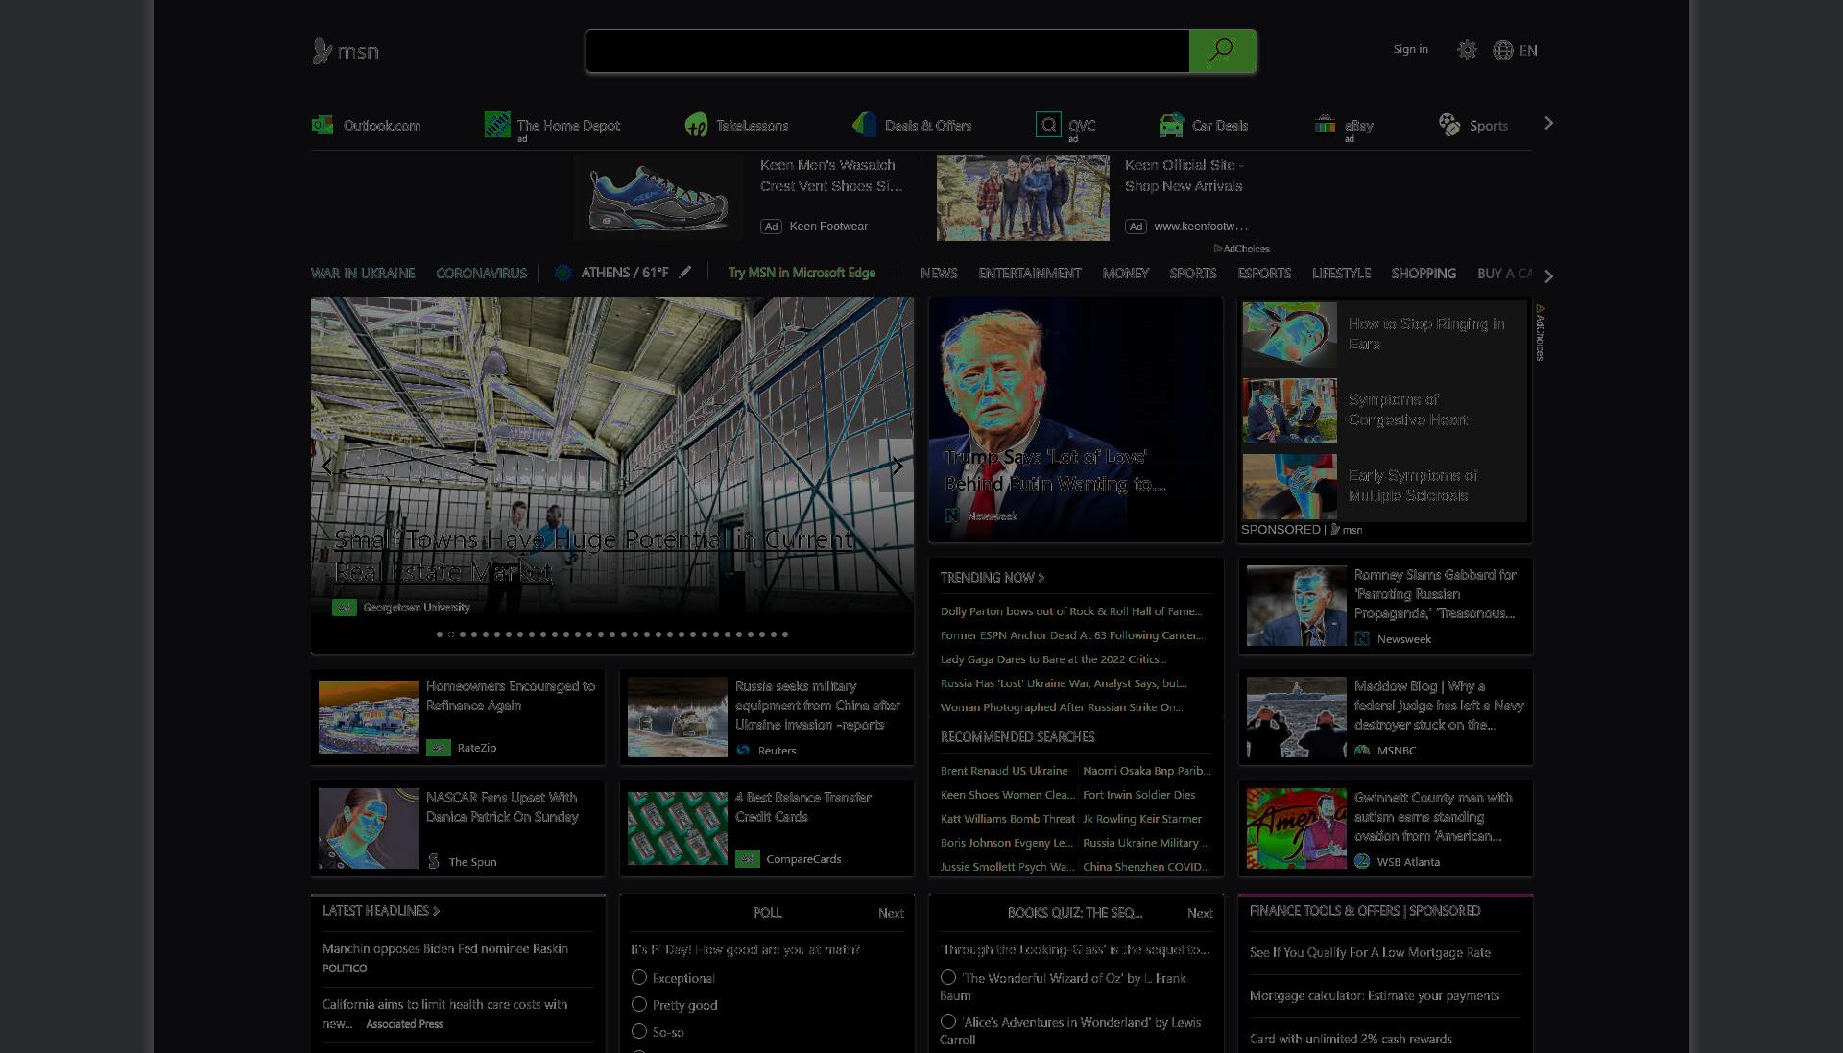Click Newsweek icon on Romney story
The height and width of the screenshot is (1053, 1843).
[1362, 638]
